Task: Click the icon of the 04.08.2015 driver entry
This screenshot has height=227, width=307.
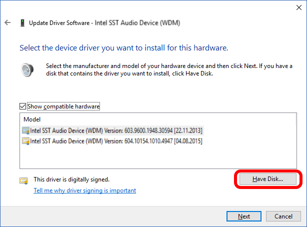Action: tap(25, 141)
